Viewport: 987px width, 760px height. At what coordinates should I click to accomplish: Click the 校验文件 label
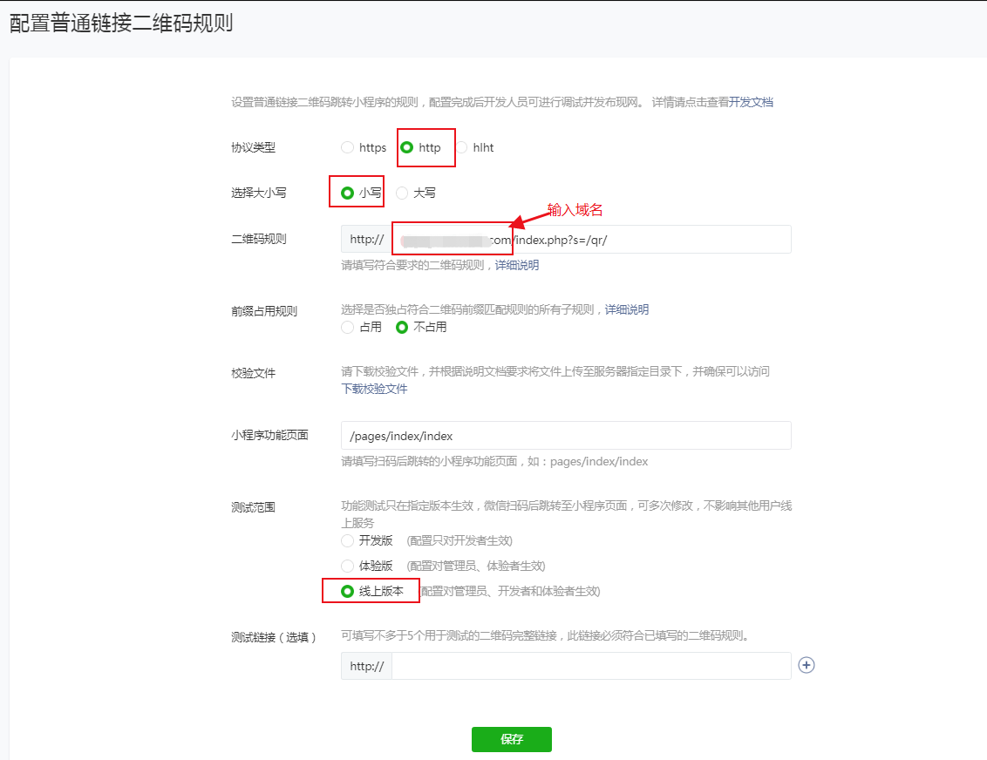[x=253, y=373]
